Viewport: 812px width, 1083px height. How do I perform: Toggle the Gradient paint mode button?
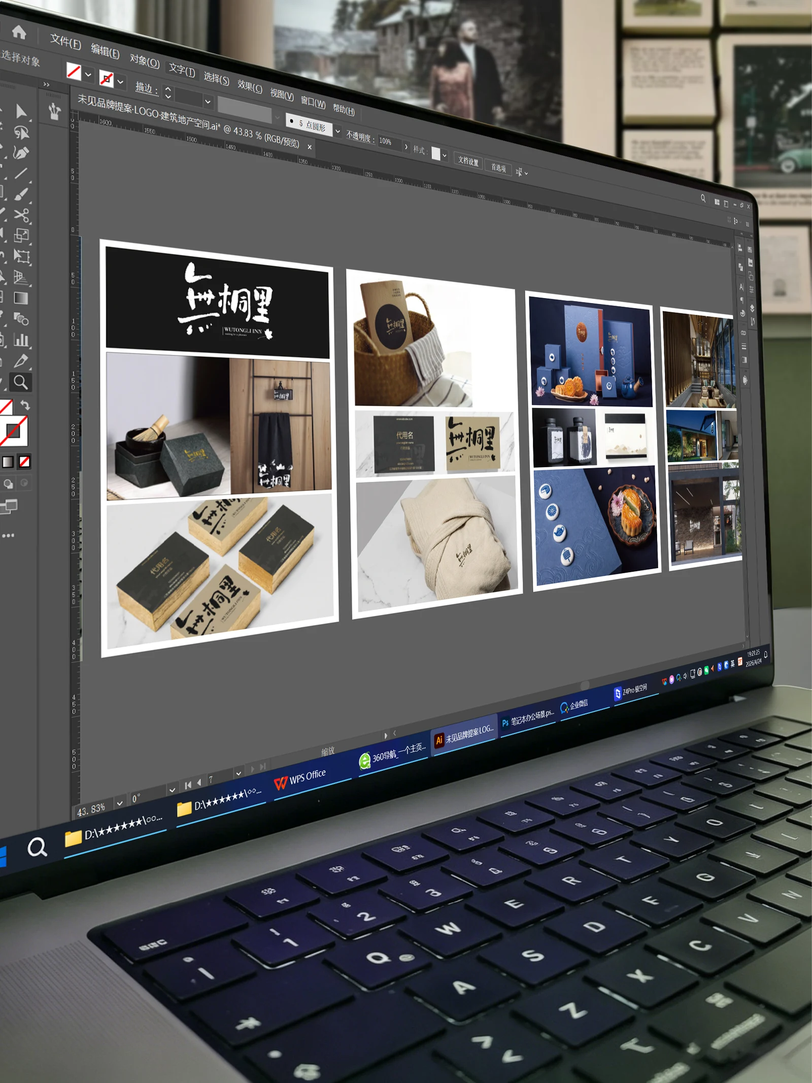8,462
